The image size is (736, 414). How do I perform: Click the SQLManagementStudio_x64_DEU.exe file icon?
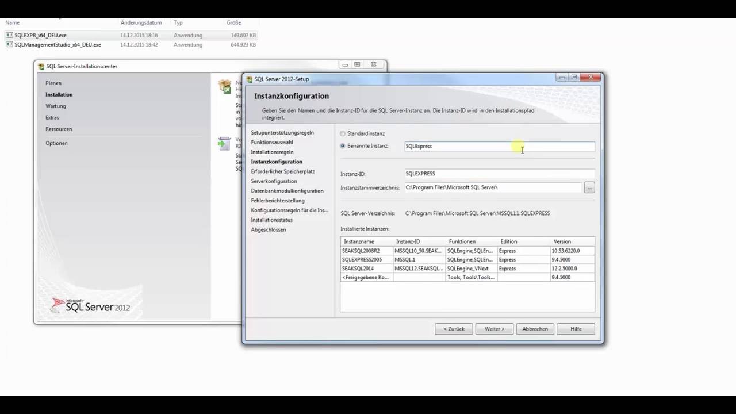[9, 44]
